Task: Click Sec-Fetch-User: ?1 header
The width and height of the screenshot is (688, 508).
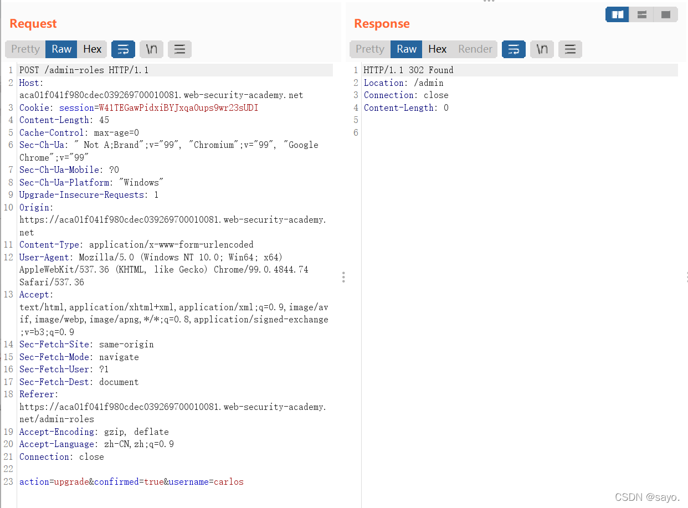Action: (x=64, y=370)
